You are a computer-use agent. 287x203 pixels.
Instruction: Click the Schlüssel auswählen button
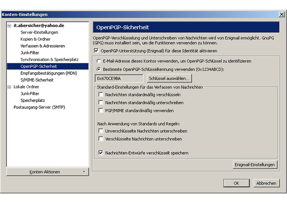tap(169, 78)
